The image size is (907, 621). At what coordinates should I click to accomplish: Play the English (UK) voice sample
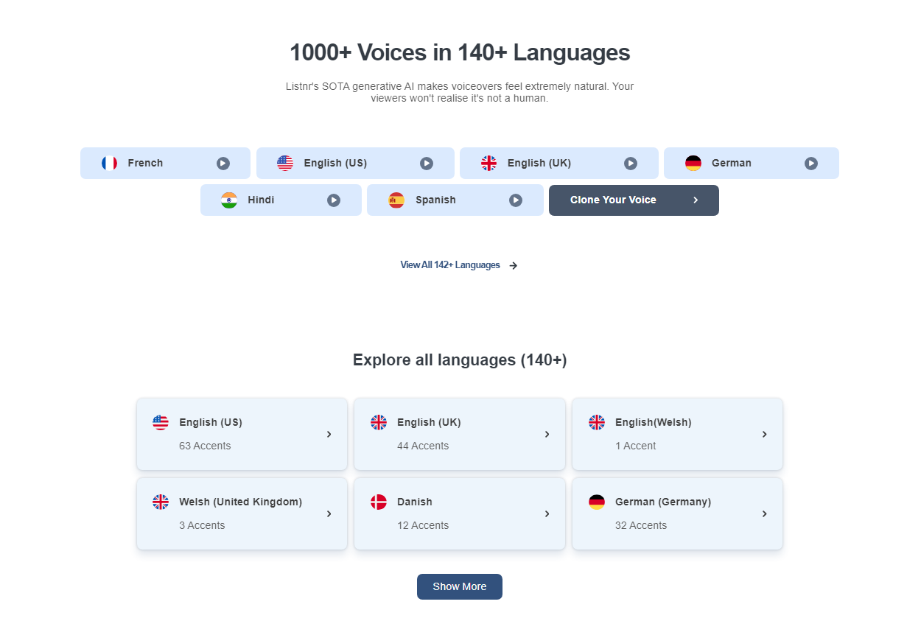coord(631,164)
